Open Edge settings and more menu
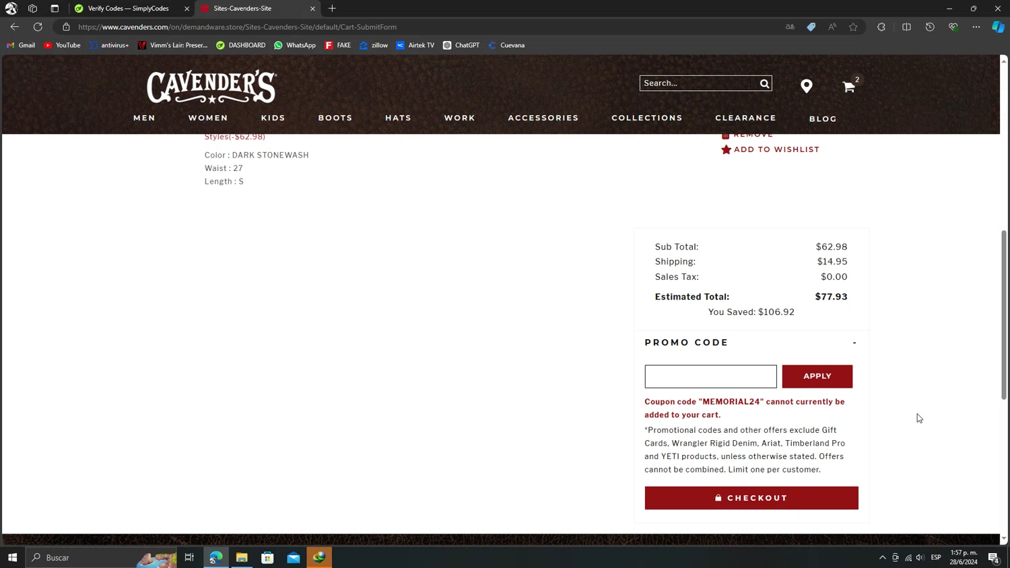Image resolution: width=1010 pixels, height=568 pixels. pos(976,27)
